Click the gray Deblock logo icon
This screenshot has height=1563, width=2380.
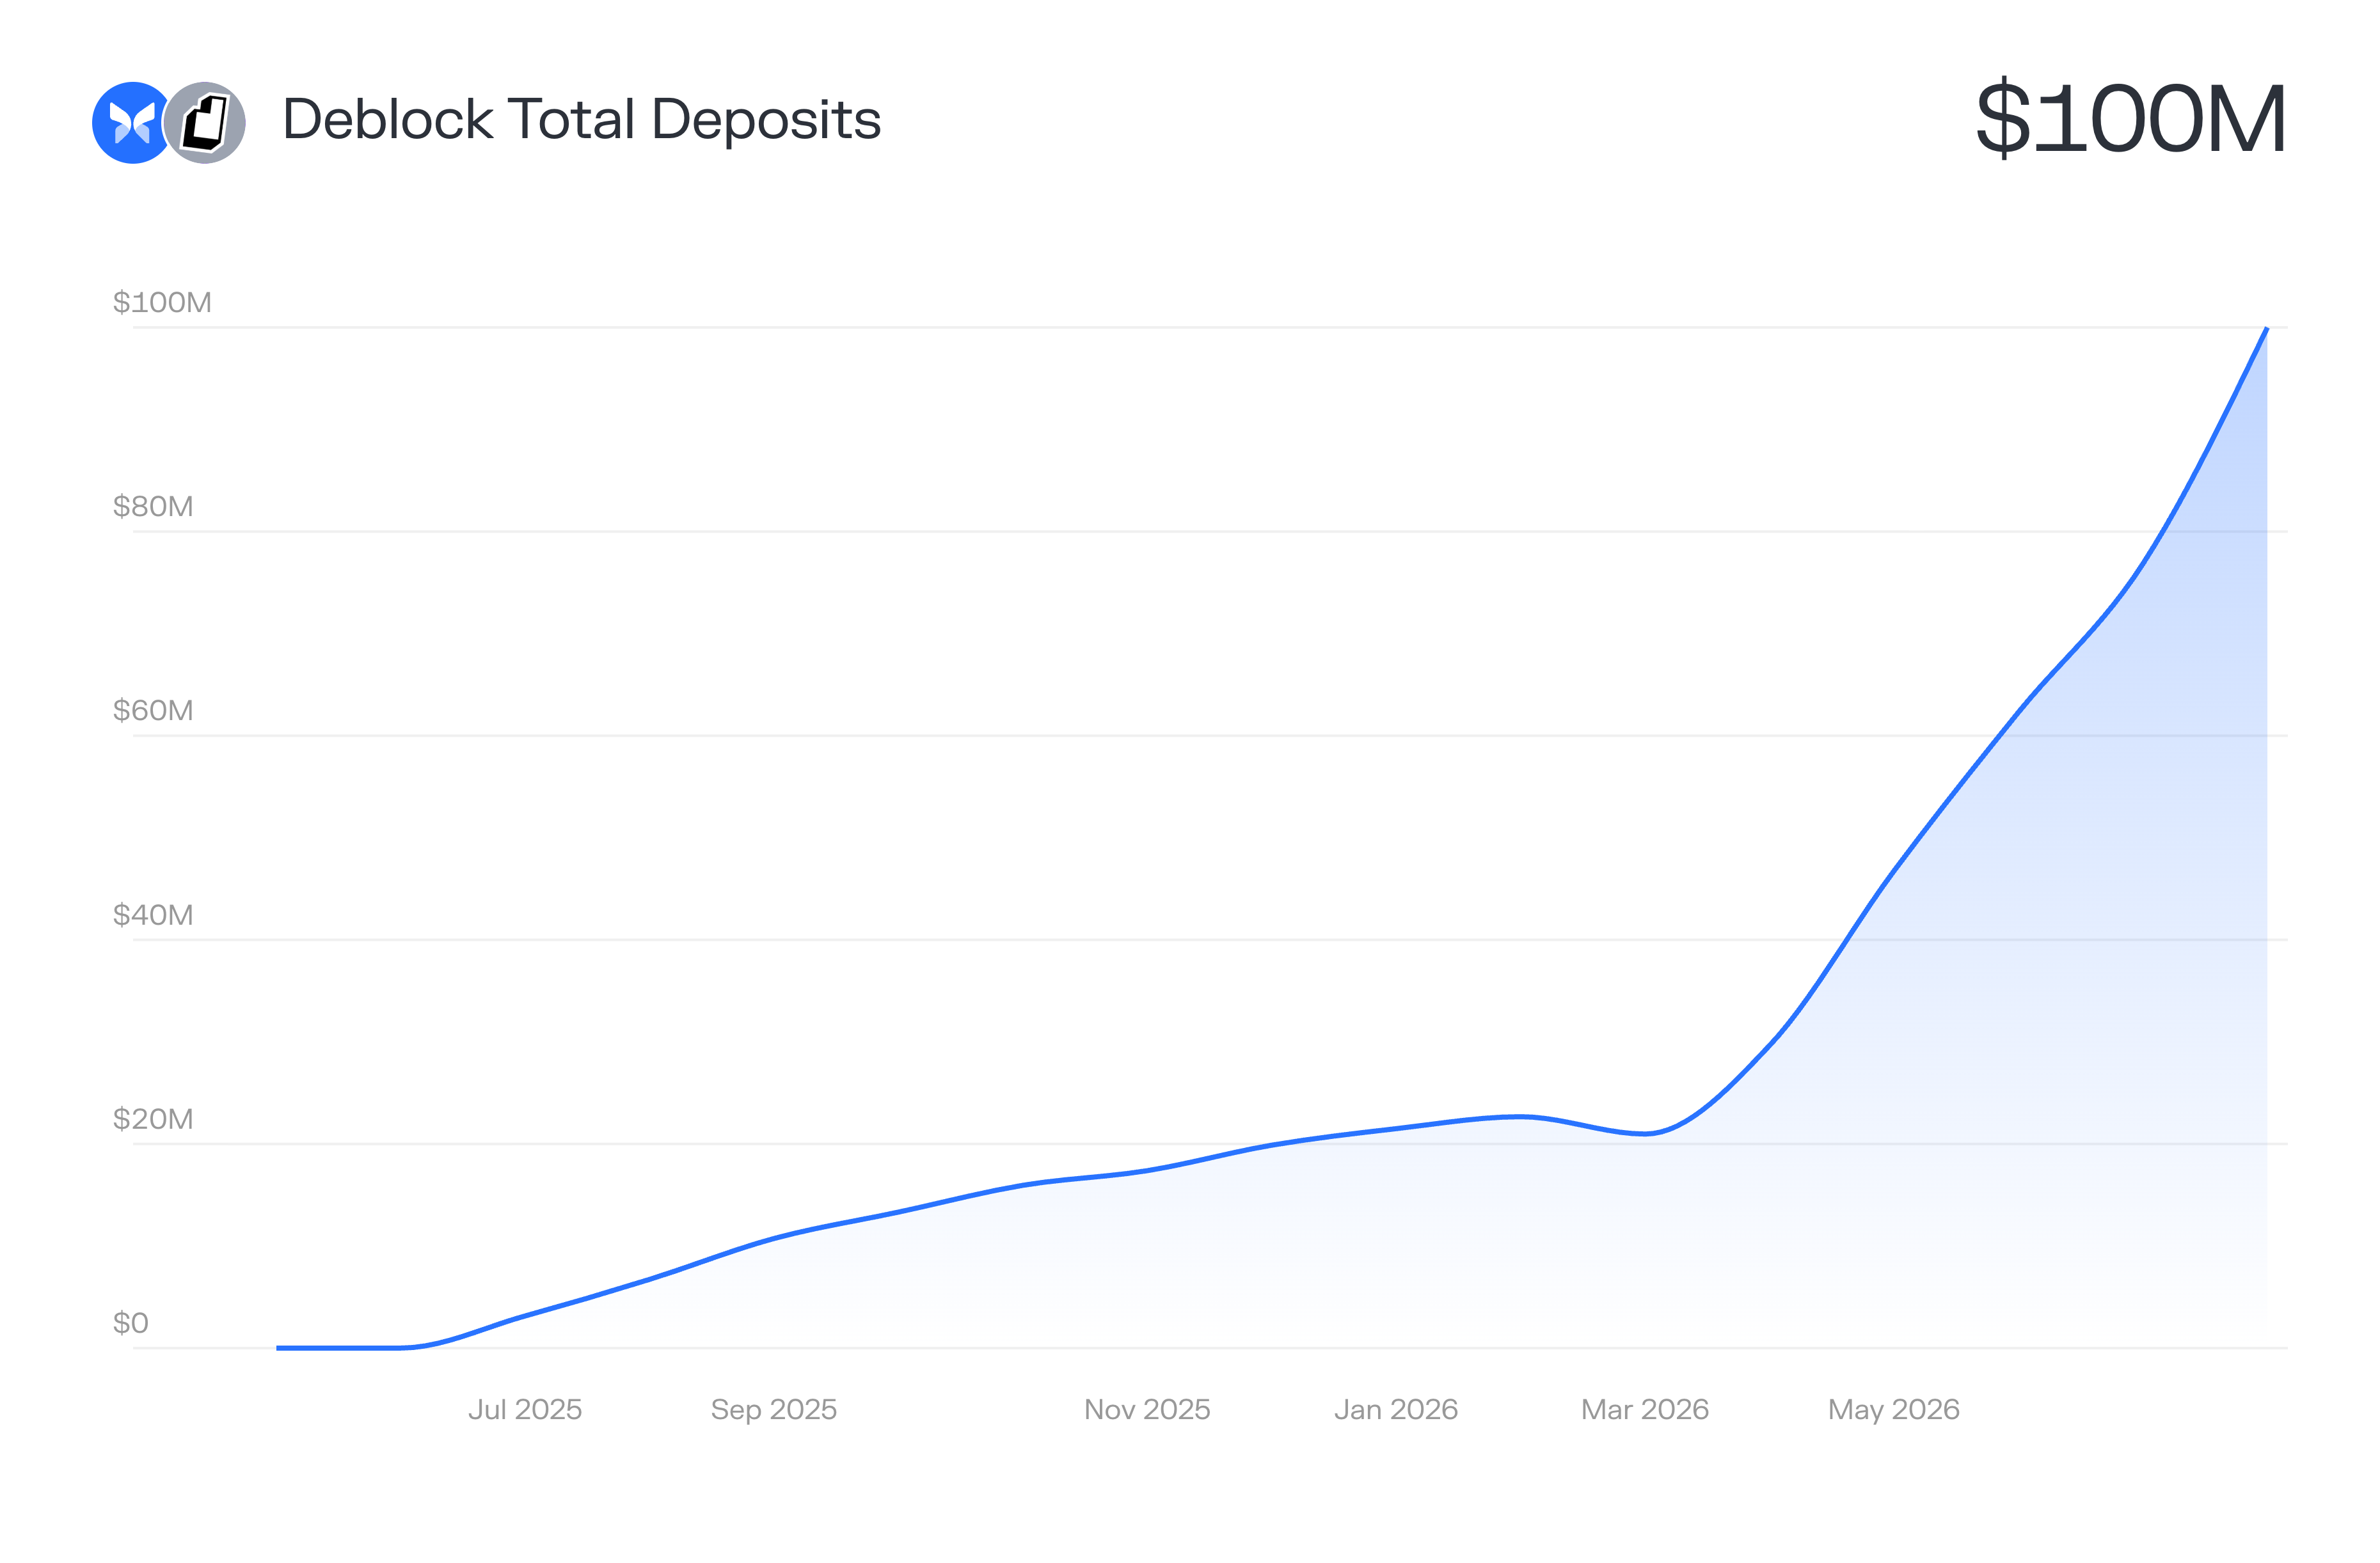point(205,123)
